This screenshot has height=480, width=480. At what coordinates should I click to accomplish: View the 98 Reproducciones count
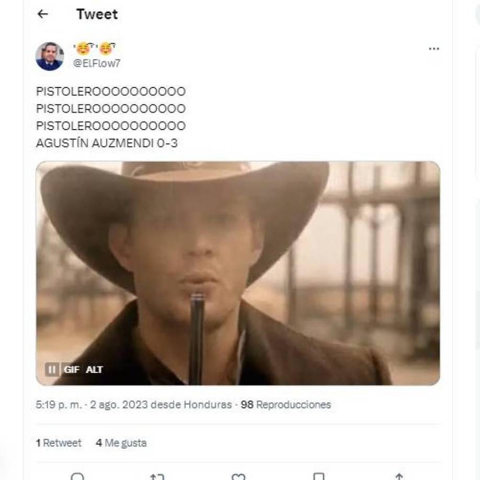(285, 405)
